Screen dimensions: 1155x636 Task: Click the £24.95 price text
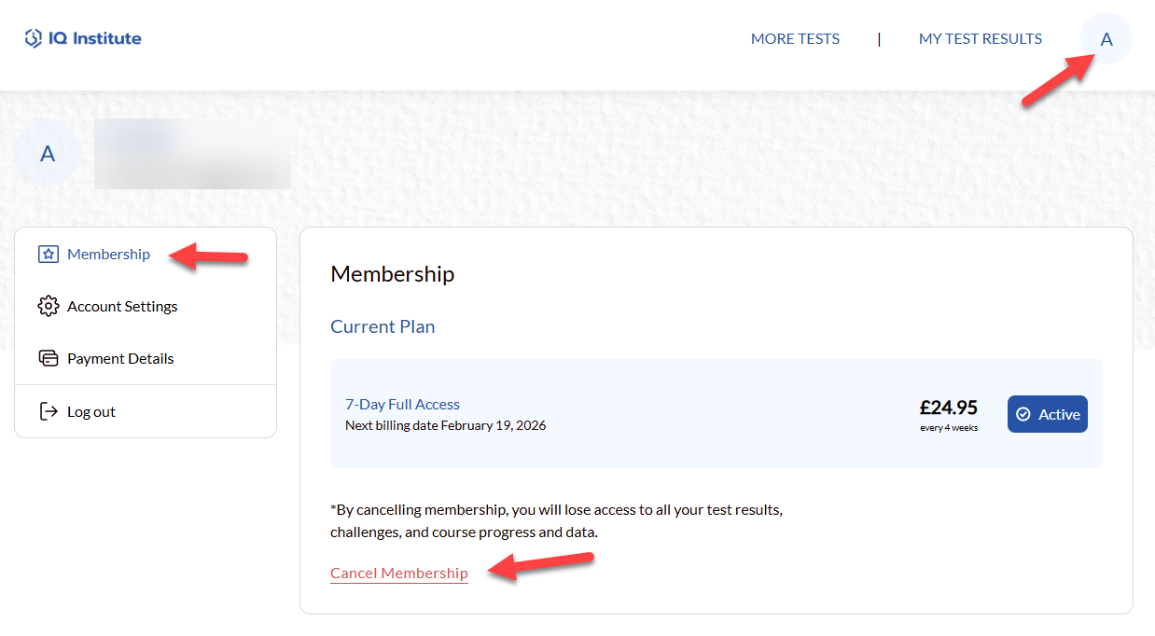pos(948,408)
